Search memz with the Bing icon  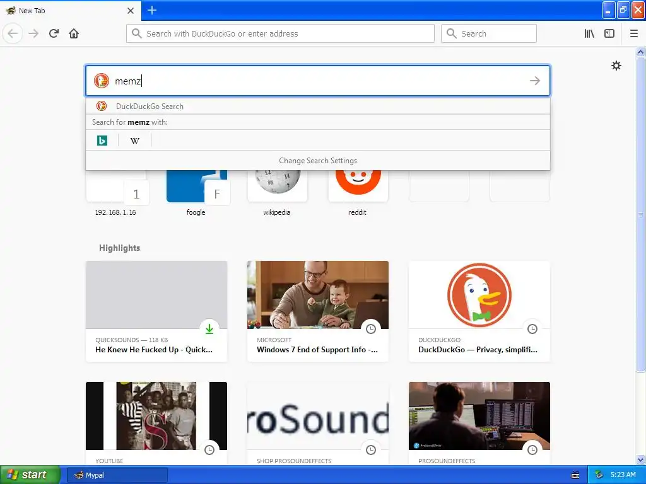tap(102, 141)
